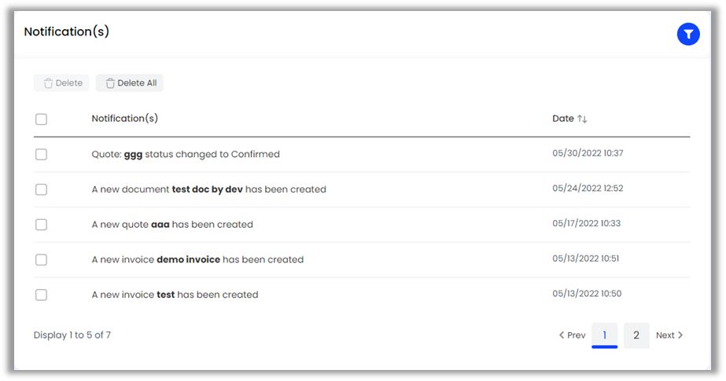The height and width of the screenshot is (381, 726).
Task: Click the Date sort arrows icon
Action: [x=582, y=119]
